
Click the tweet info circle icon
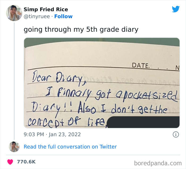coord(176,135)
